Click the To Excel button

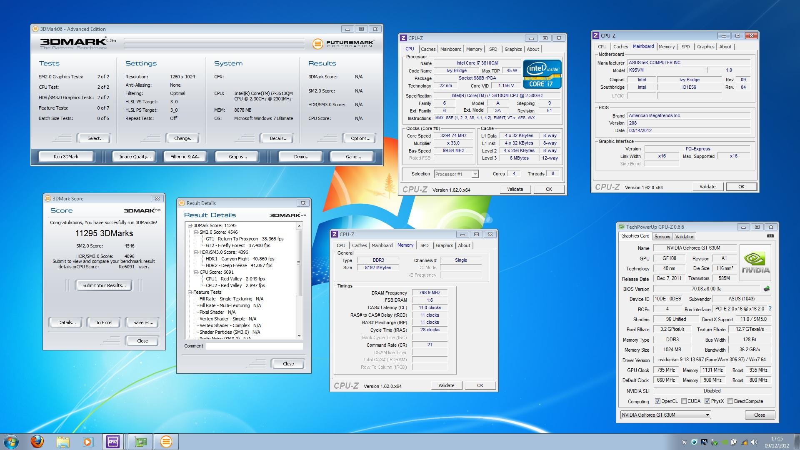(104, 322)
